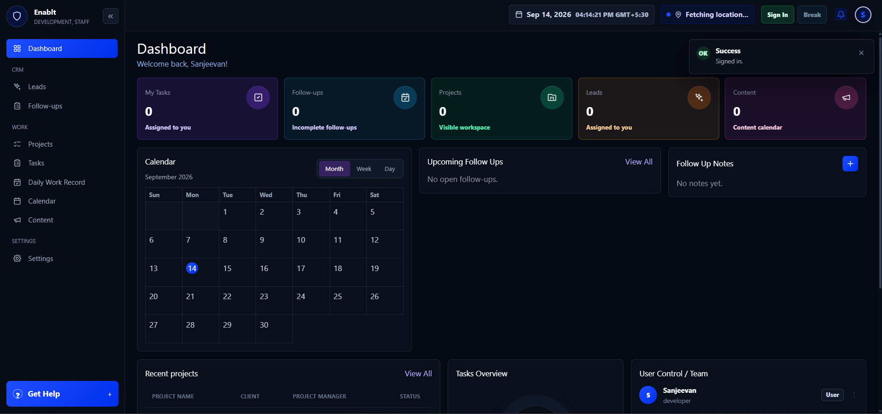Click the Leads card sparkle icon
Image resolution: width=882 pixels, height=414 pixels.
(x=699, y=97)
